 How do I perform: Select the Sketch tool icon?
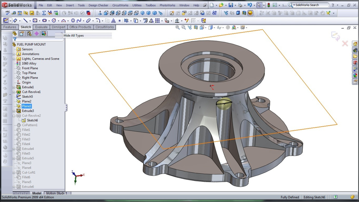pyautogui.click(x=6, y=21)
